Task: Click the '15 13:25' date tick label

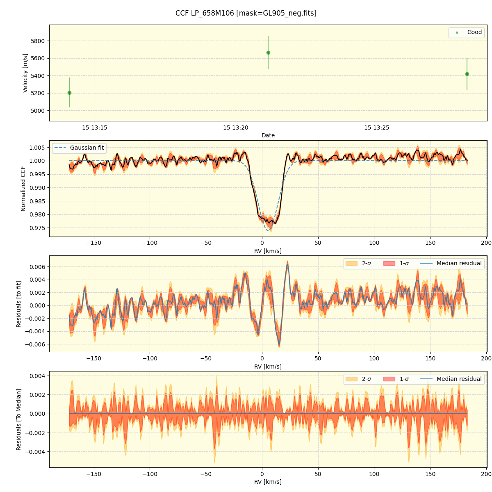Action: [377, 128]
